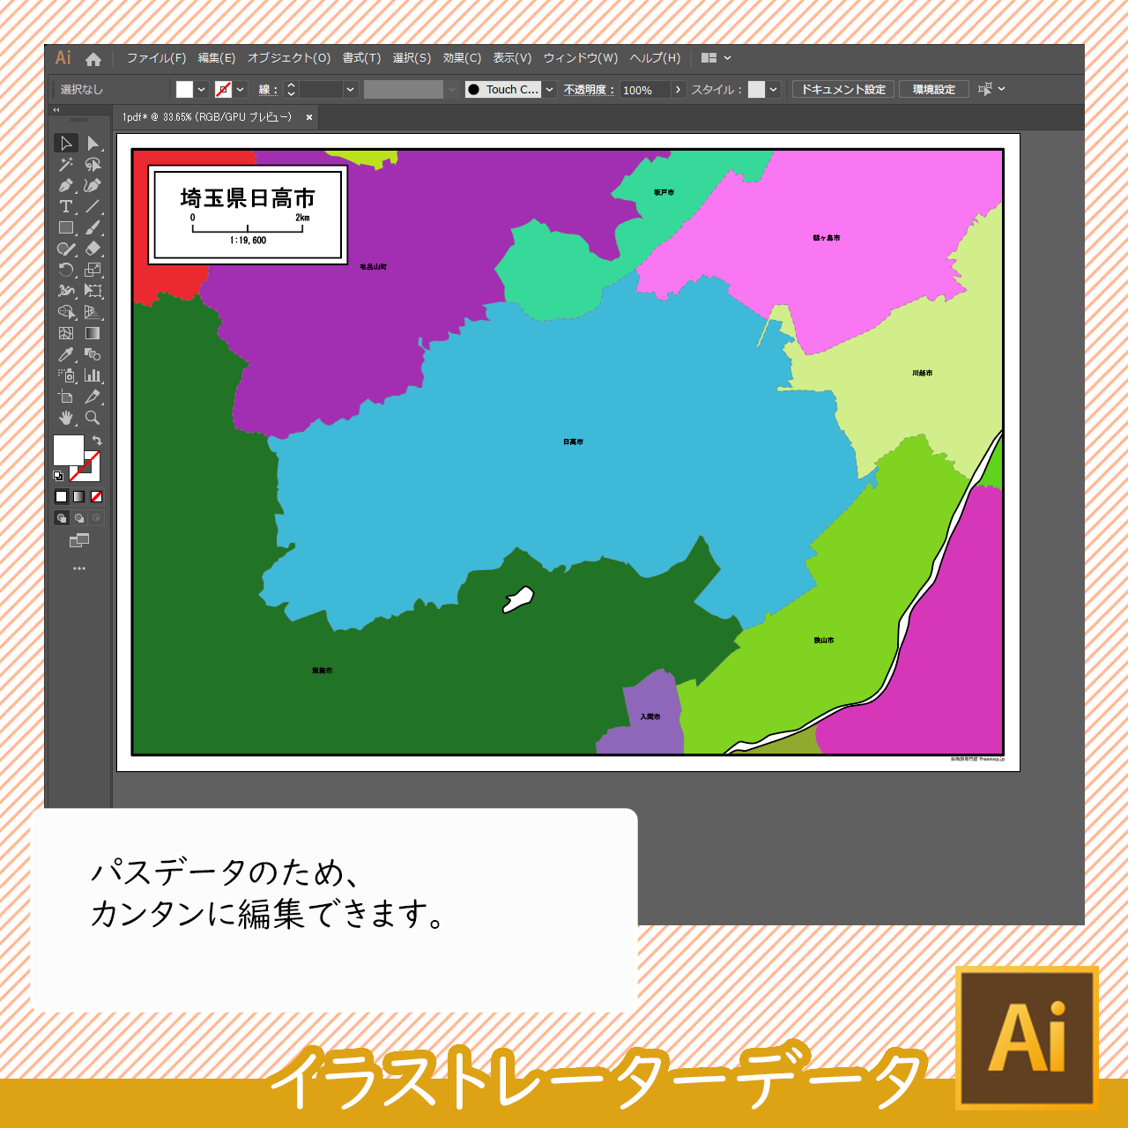
Task: Select the Type tool
Action: tap(66, 206)
